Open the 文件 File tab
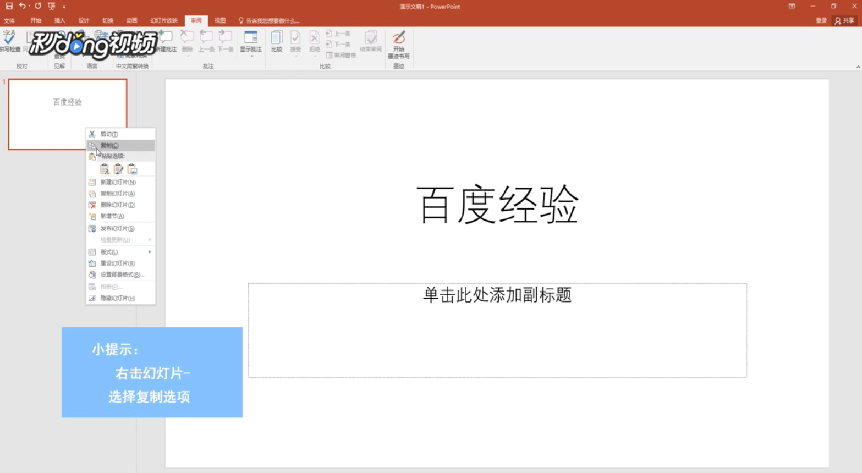The height and width of the screenshot is (473, 862). (x=9, y=20)
